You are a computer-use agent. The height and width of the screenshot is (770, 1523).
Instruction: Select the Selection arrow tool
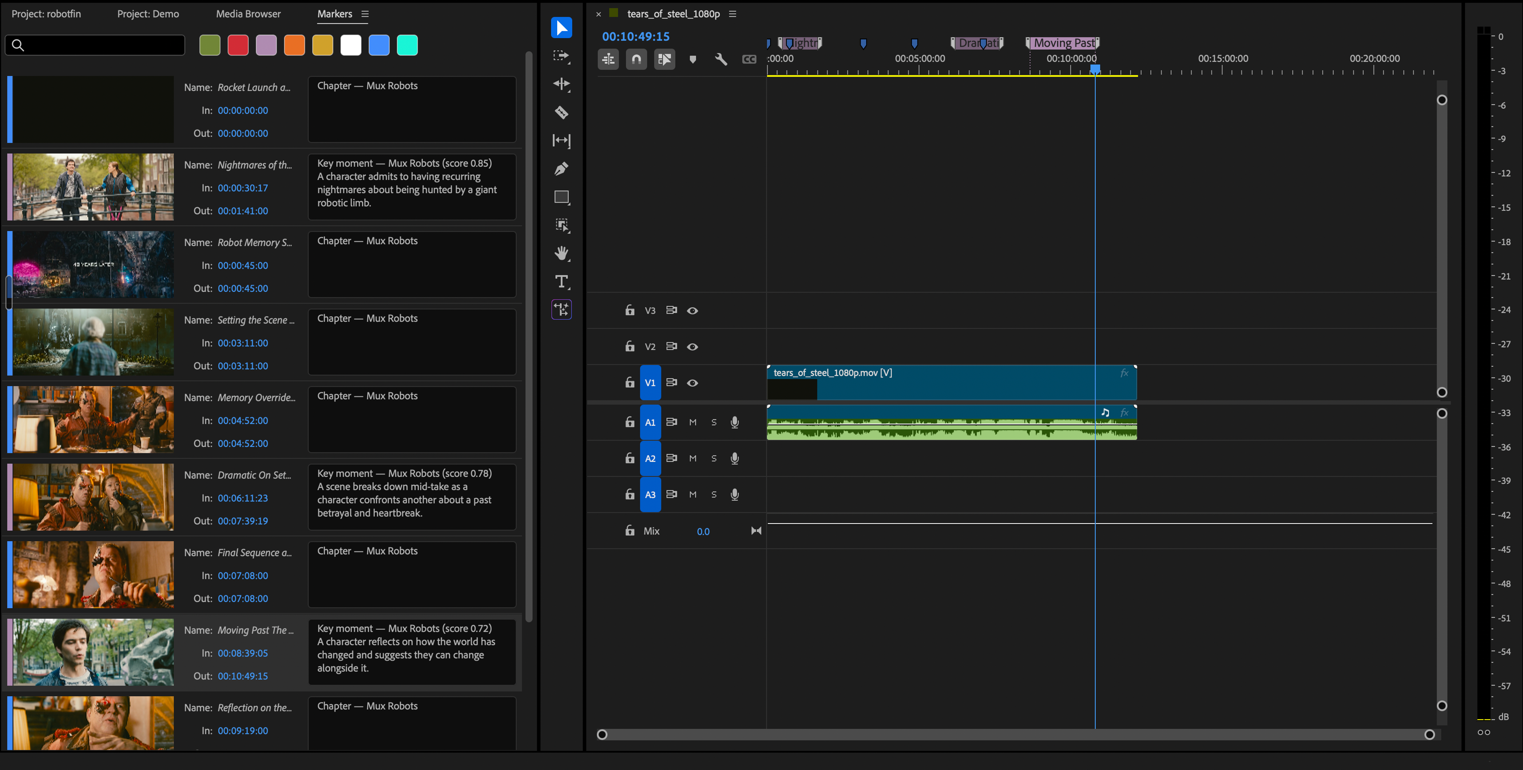[561, 28]
